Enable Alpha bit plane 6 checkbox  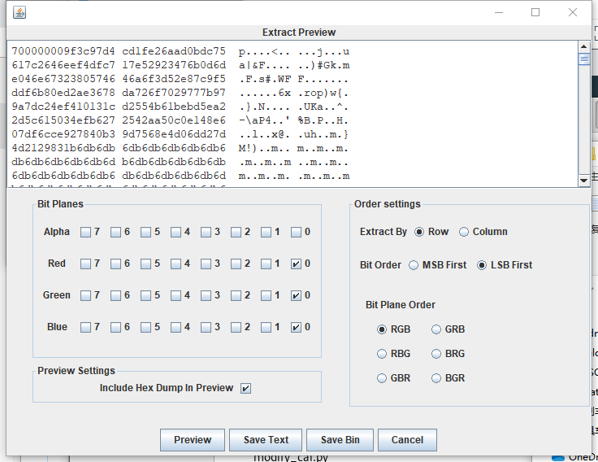click(x=115, y=232)
